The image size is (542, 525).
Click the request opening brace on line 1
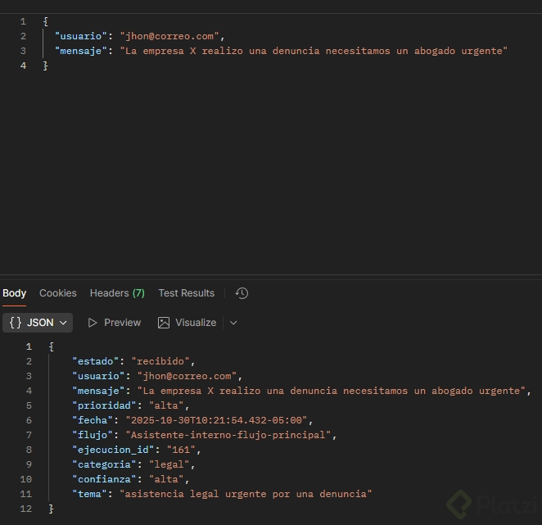(x=46, y=21)
